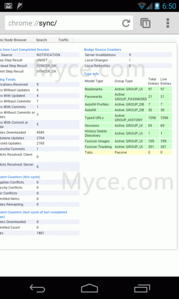Click the 4585 updates downloaded value
Screen dimensions: 179x299
coord(40,133)
